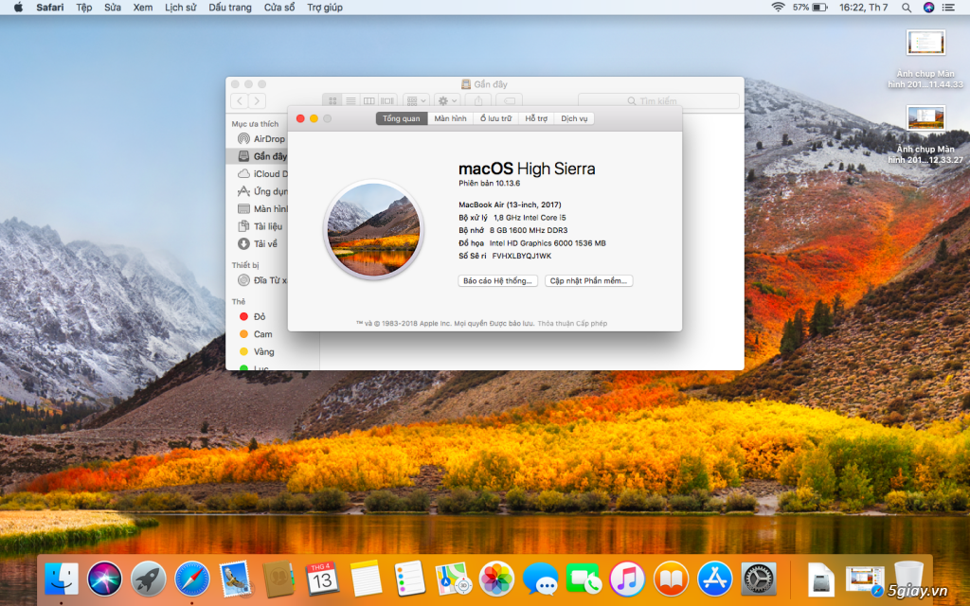The image size is (970, 606).
Task: Open the Dấu trang menu
Action: coord(230,8)
